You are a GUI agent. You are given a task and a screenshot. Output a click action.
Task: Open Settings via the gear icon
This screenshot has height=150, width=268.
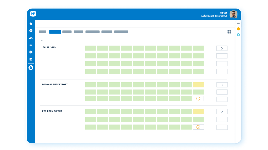click(x=31, y=52)
